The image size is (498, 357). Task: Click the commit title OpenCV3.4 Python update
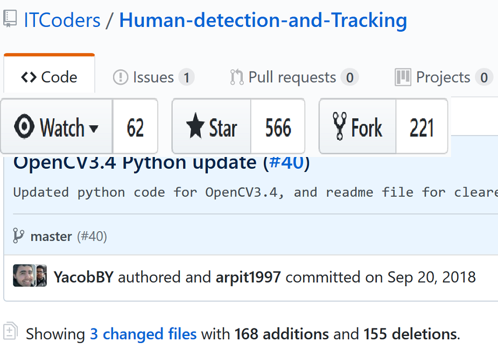[x=135, y=163]
